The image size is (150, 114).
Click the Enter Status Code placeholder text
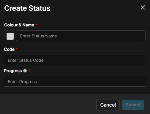(x=26, y=60)
